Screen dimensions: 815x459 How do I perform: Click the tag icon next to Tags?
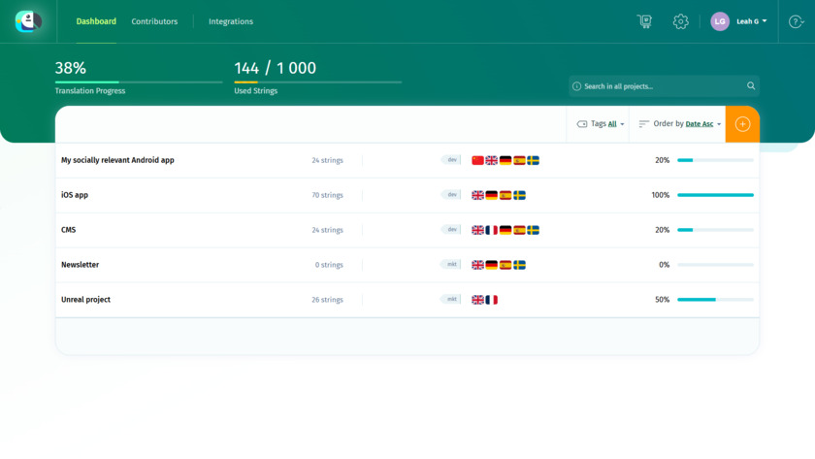point(582,123)
